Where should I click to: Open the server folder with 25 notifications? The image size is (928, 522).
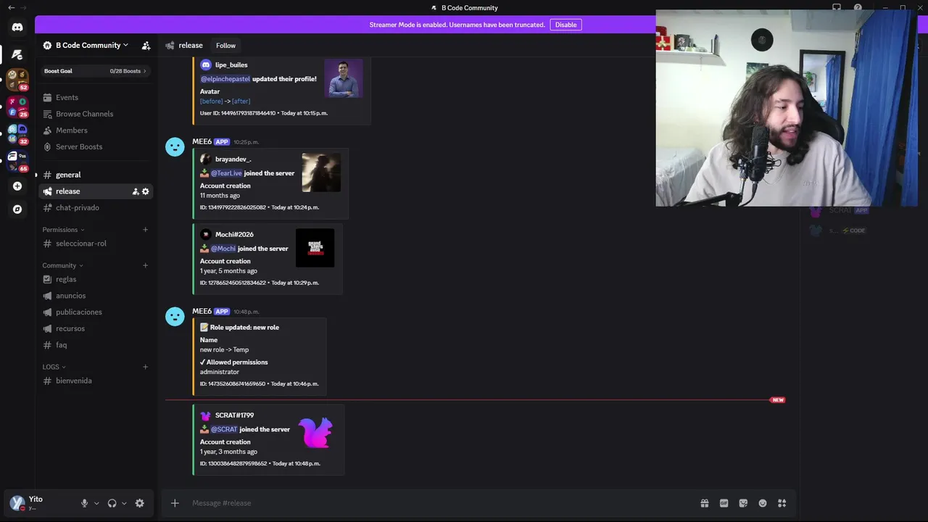(x=17, y=107)
